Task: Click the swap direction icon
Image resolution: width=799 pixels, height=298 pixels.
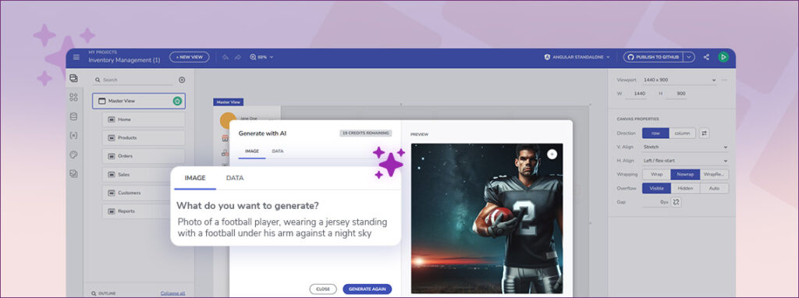Action: coord(705,133)
